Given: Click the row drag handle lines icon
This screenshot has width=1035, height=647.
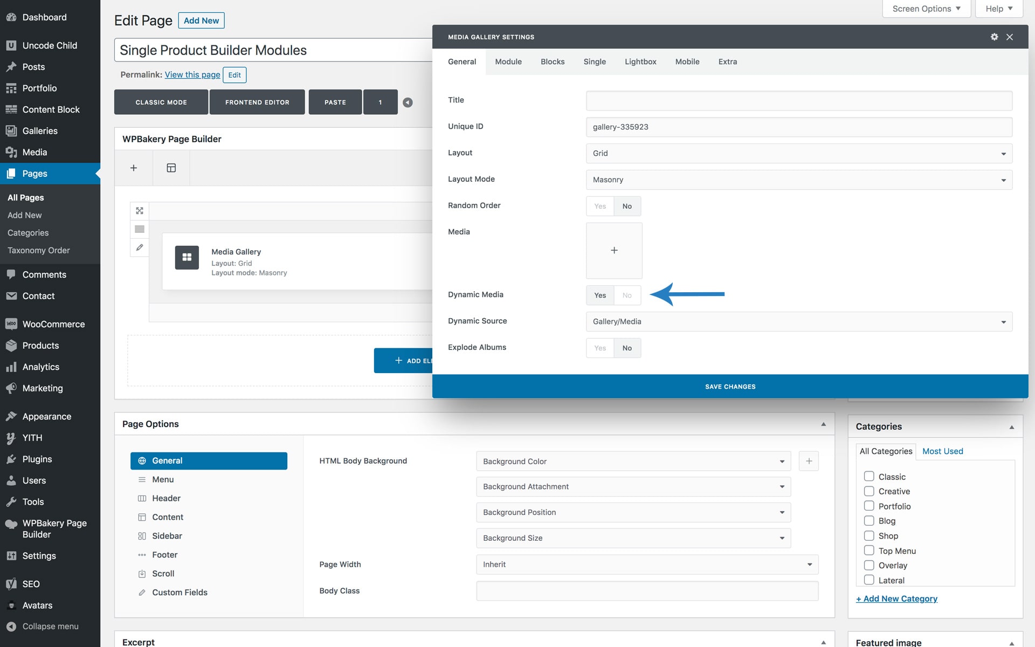Looking at the screenshot, I should pos(140,229).
